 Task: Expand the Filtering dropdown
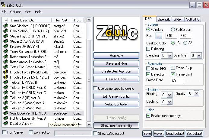169,95
